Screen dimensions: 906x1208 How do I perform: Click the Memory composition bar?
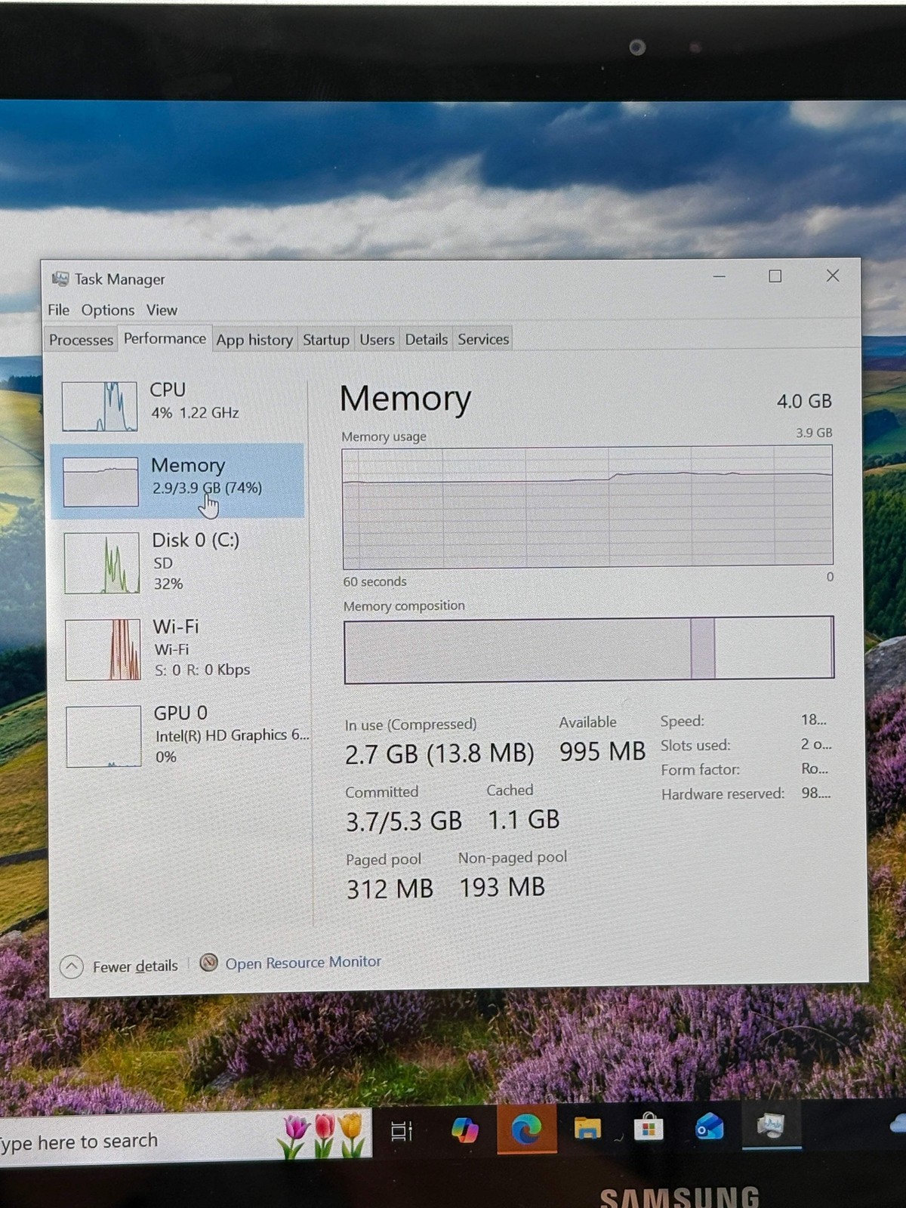(x=589, y=649)
